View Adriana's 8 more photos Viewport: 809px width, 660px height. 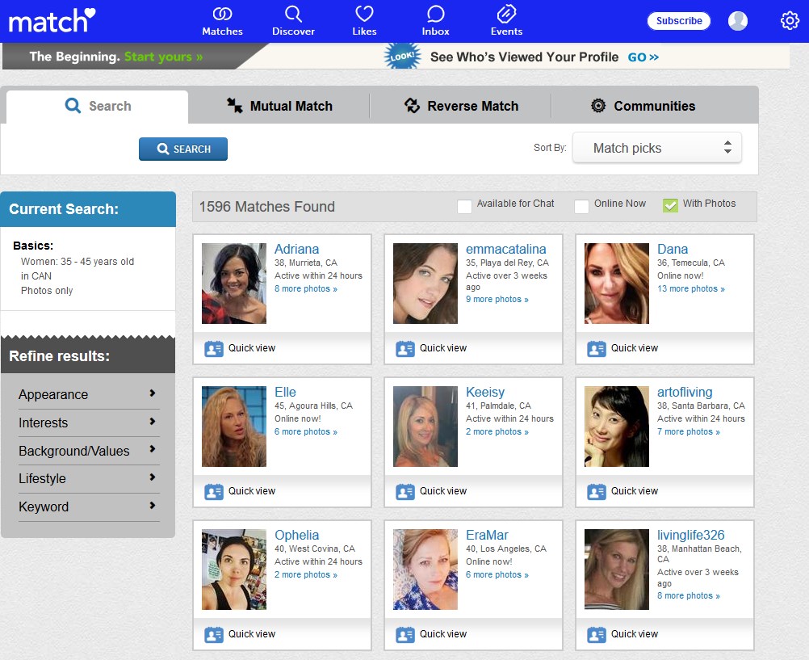(x=306, y=288)
